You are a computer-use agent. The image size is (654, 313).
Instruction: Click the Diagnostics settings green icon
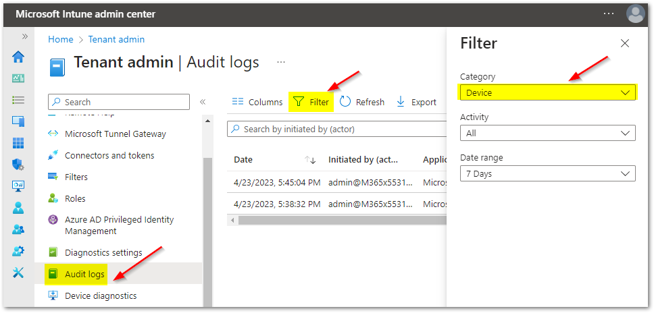point(53,252)
